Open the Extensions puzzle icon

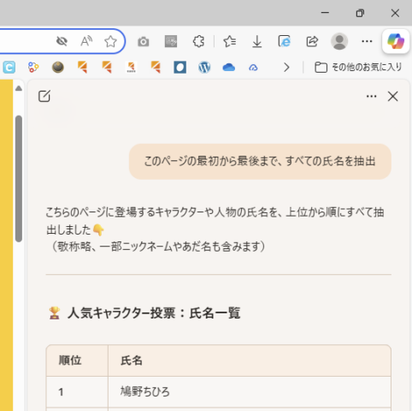[198, 42]
